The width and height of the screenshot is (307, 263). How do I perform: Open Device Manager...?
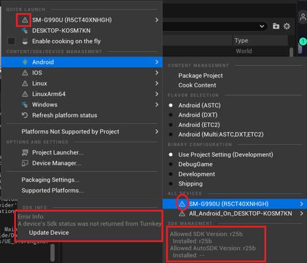pyautogui.click(x=57, y=163)
